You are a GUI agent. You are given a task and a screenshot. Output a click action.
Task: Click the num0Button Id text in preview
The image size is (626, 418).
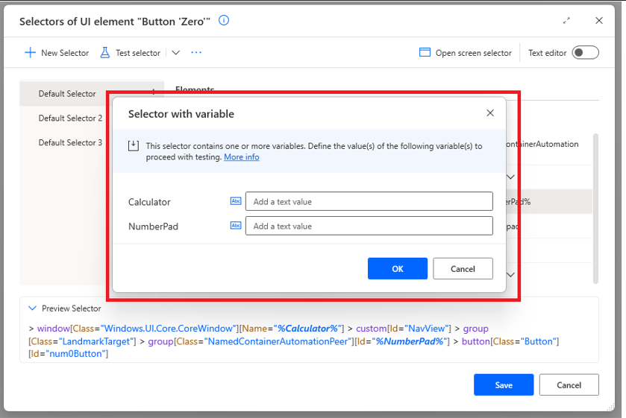pos(76,354)
